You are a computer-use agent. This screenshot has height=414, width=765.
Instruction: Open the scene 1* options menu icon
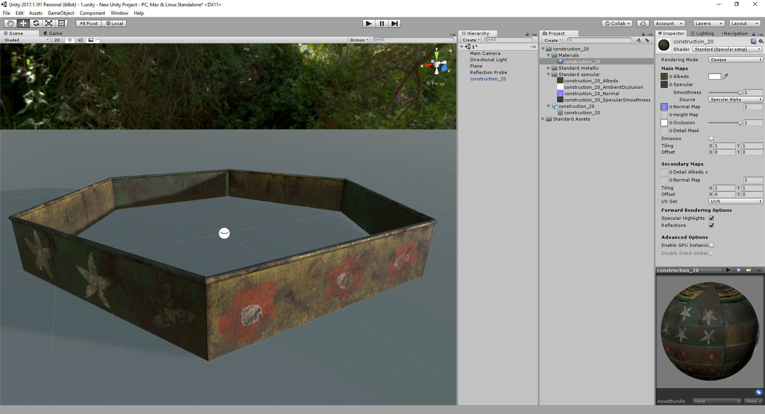point(533,47)
